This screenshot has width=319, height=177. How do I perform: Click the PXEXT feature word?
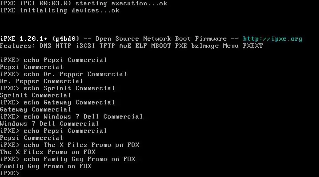(x=253, y=46)
